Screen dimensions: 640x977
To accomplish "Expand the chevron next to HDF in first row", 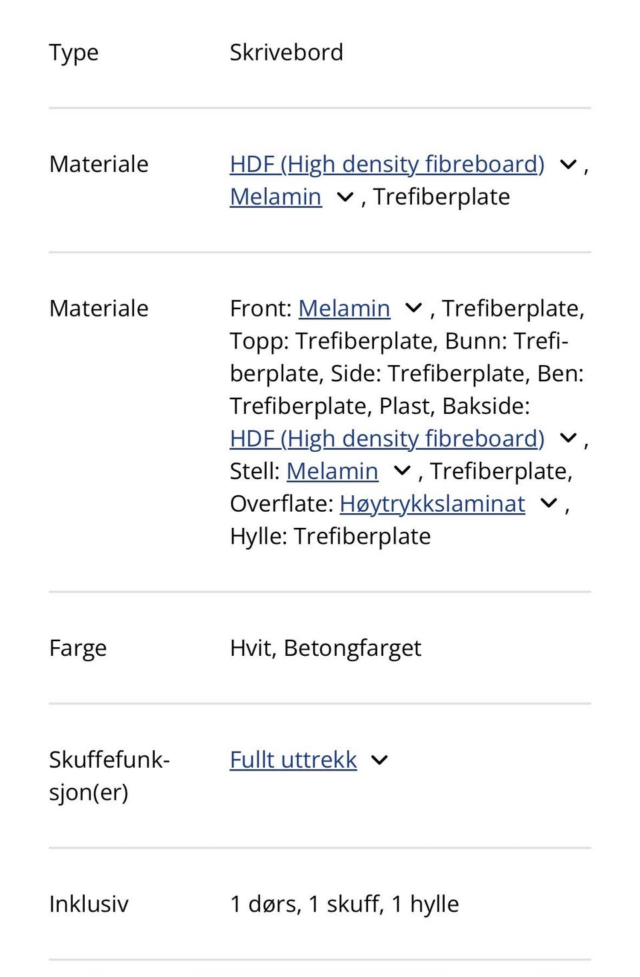I will click(568, 163).
